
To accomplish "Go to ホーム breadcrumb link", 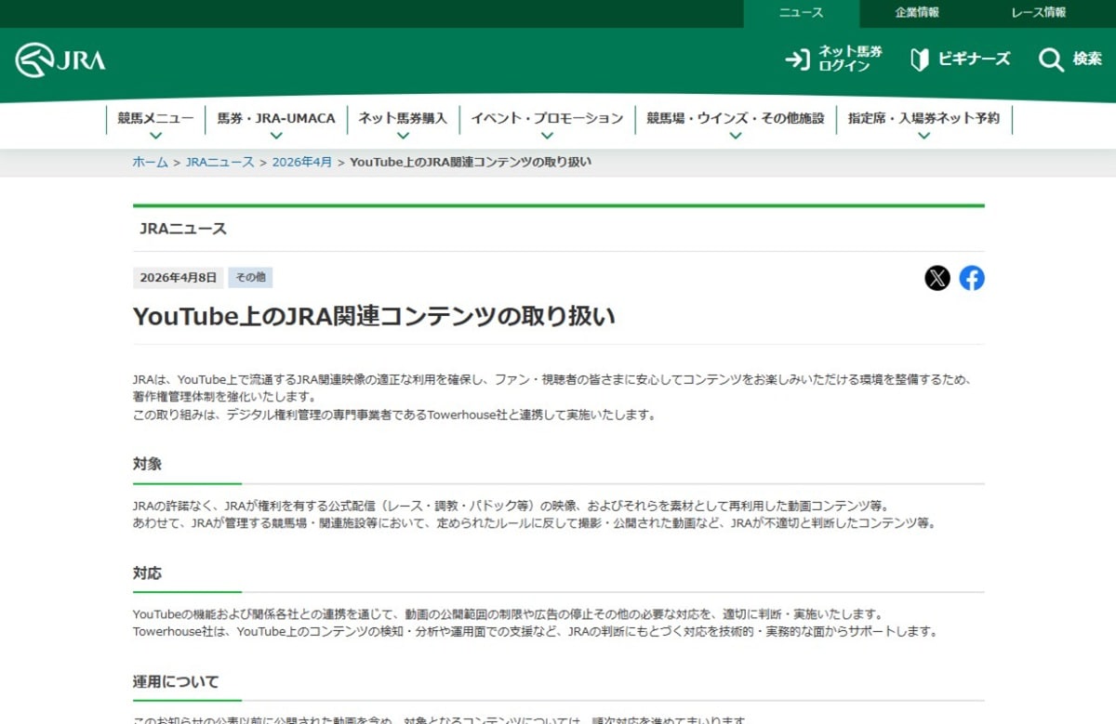I will coord(150,162).
